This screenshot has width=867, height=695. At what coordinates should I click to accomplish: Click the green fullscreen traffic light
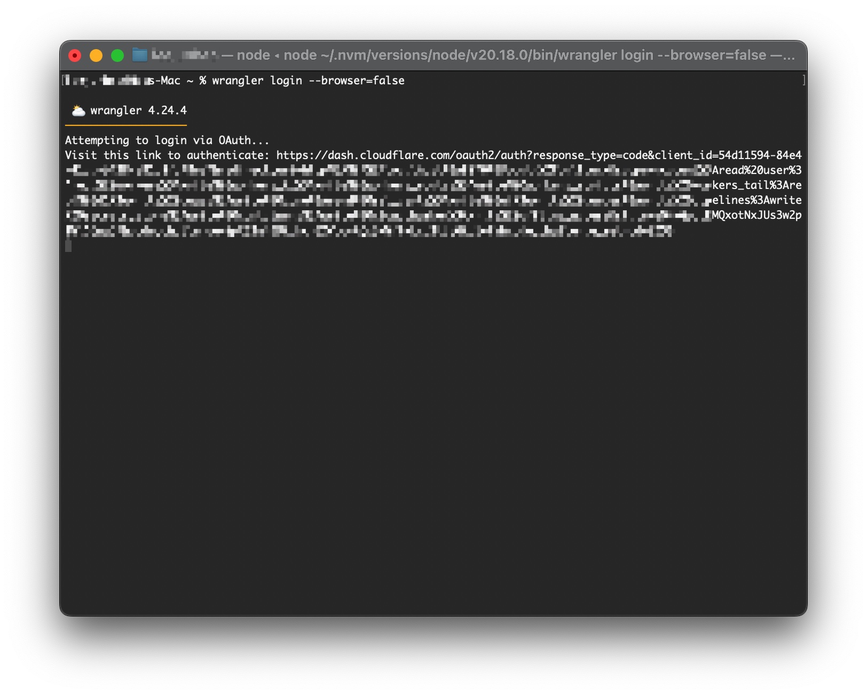click(117, 54)
